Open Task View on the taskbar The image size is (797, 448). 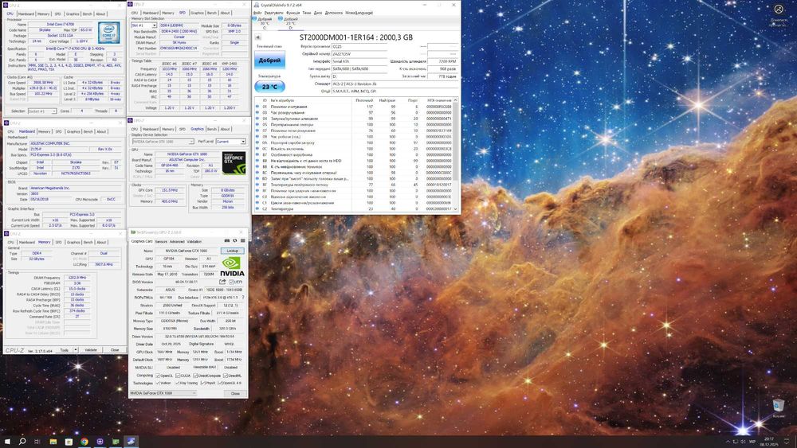coord(37,442)
